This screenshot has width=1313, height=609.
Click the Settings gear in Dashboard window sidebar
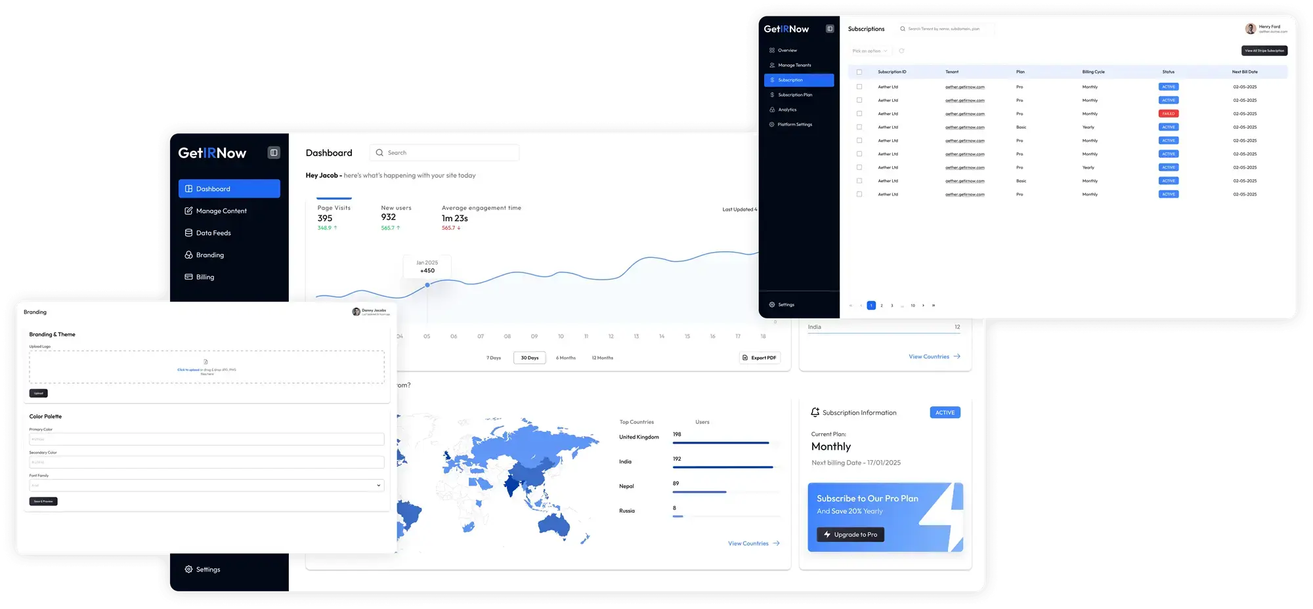[188, 570]
